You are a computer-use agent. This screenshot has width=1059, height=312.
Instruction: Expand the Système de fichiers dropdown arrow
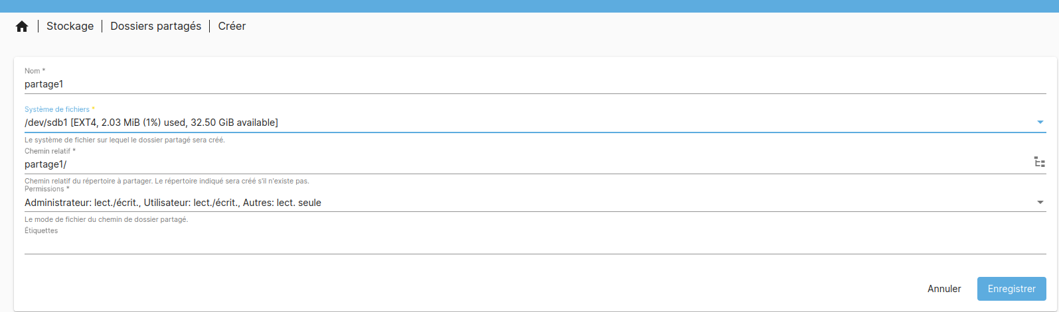click(x=1040, y=123)
